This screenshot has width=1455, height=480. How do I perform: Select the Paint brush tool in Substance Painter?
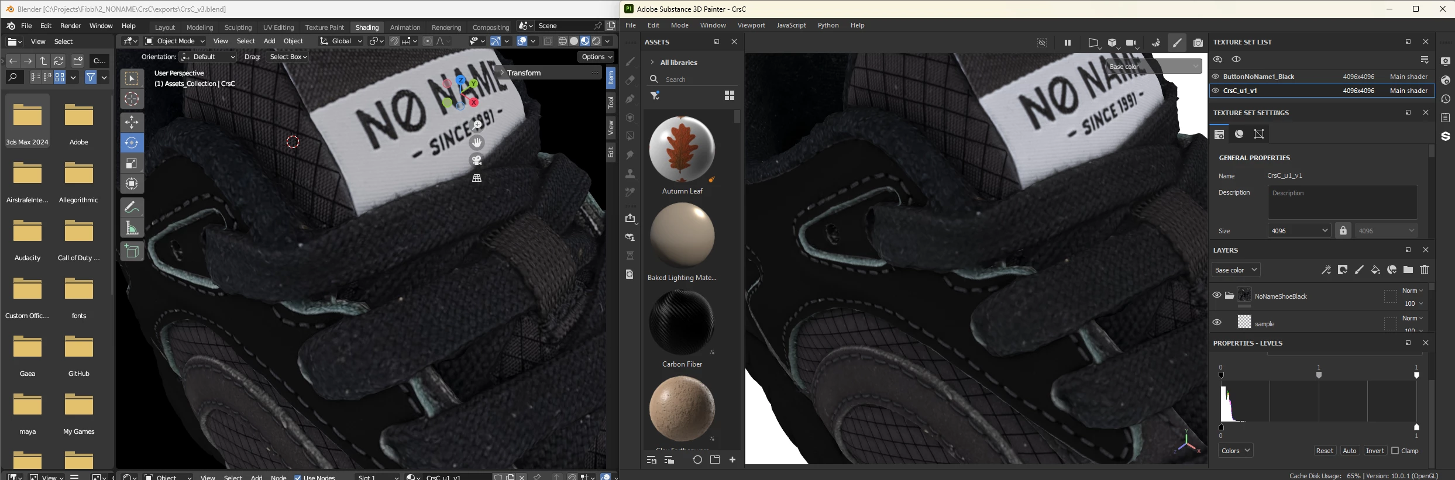click(630, 61)
